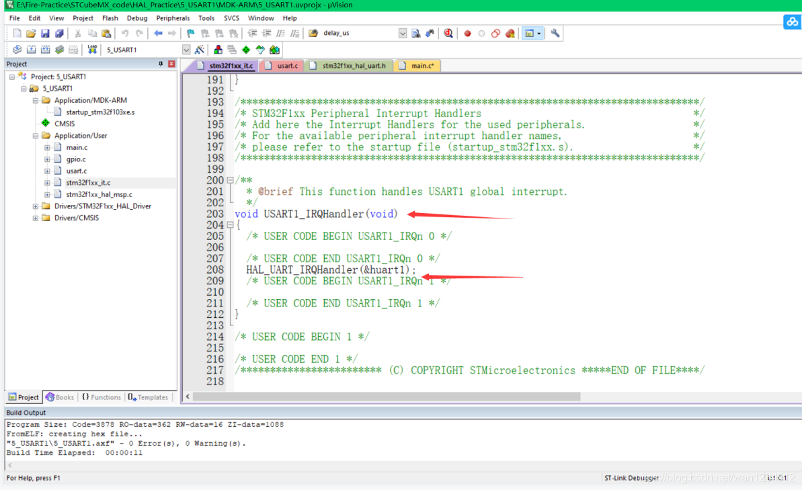This screenshot has width=802, height=490.
Task: Collapse the function fold at line 204
Action: (x=230, y=225)
